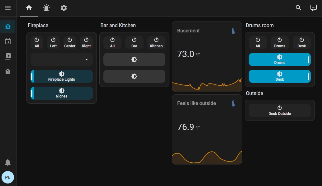Open the calendar sidebar icon

tap(8, 41)
